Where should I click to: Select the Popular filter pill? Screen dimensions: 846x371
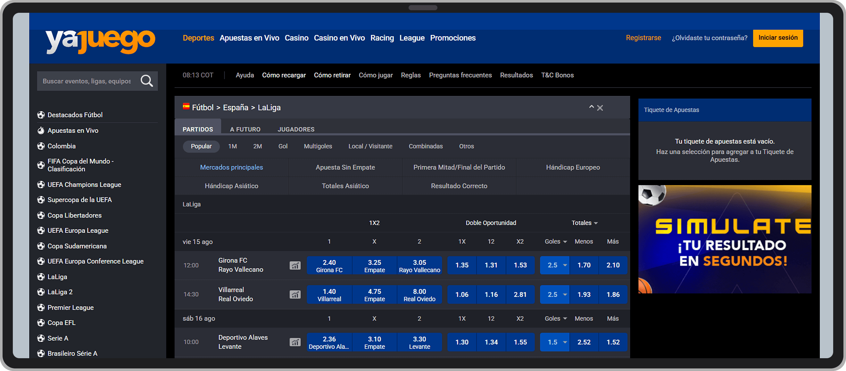pos(201,146)
